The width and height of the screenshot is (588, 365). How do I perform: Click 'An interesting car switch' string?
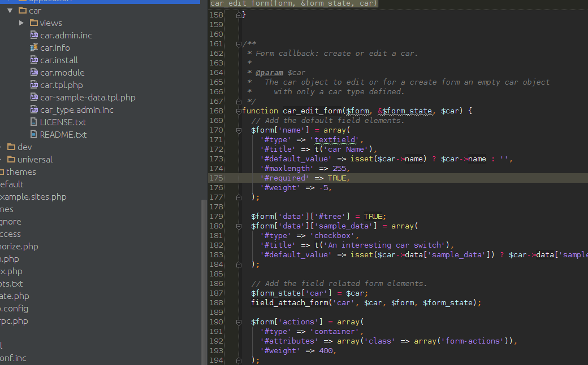point(384,245)
